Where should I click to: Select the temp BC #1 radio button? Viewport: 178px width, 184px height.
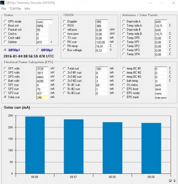(x=124, y=69)
